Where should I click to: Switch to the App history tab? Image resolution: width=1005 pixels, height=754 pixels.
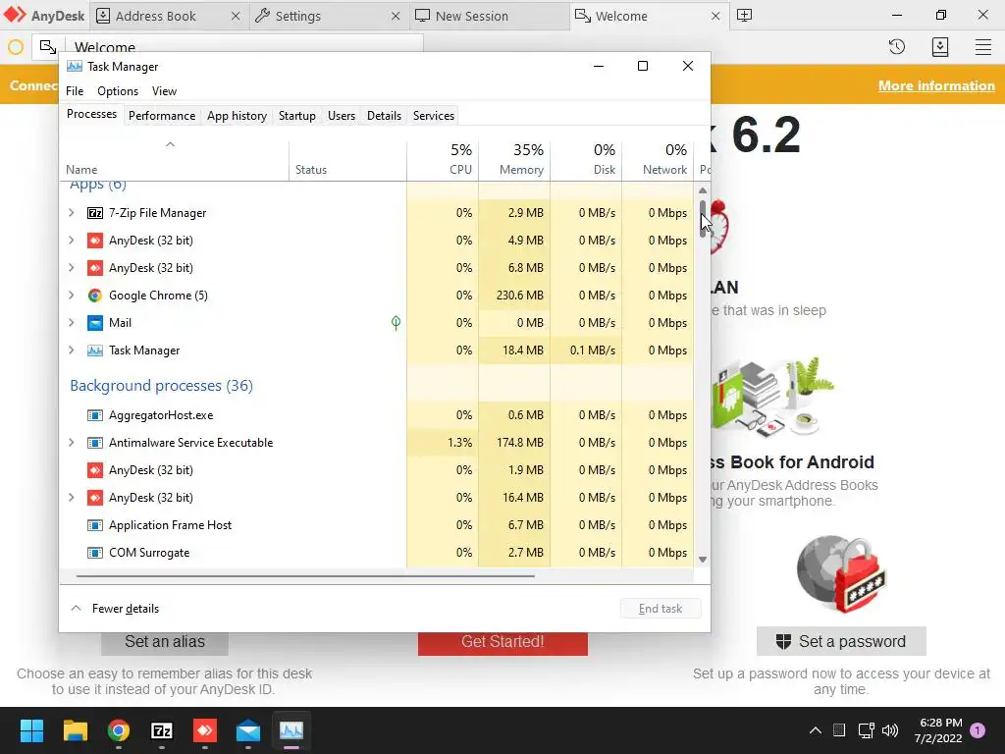pos(237,116)
